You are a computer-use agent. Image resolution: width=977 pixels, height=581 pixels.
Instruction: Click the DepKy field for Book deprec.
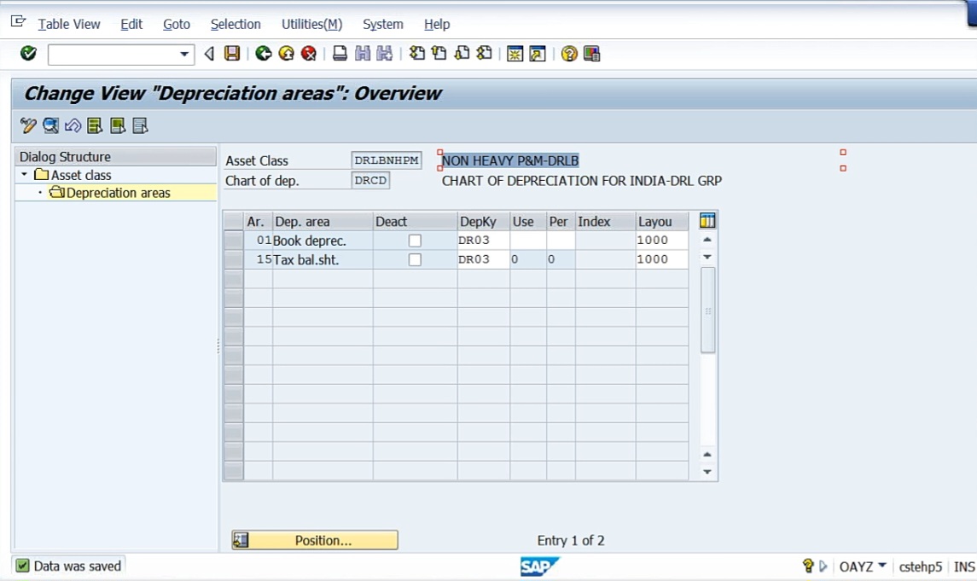coord(484,241)
